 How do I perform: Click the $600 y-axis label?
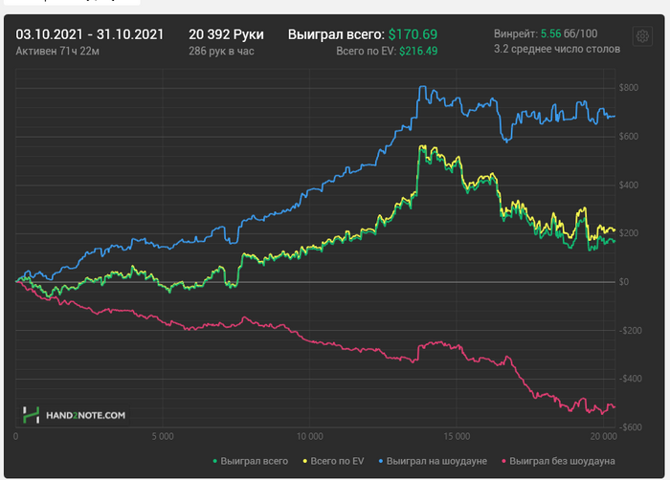(629, 137)
